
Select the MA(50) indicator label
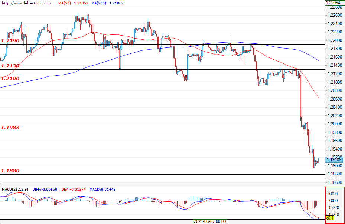click(x=65, y=3)
